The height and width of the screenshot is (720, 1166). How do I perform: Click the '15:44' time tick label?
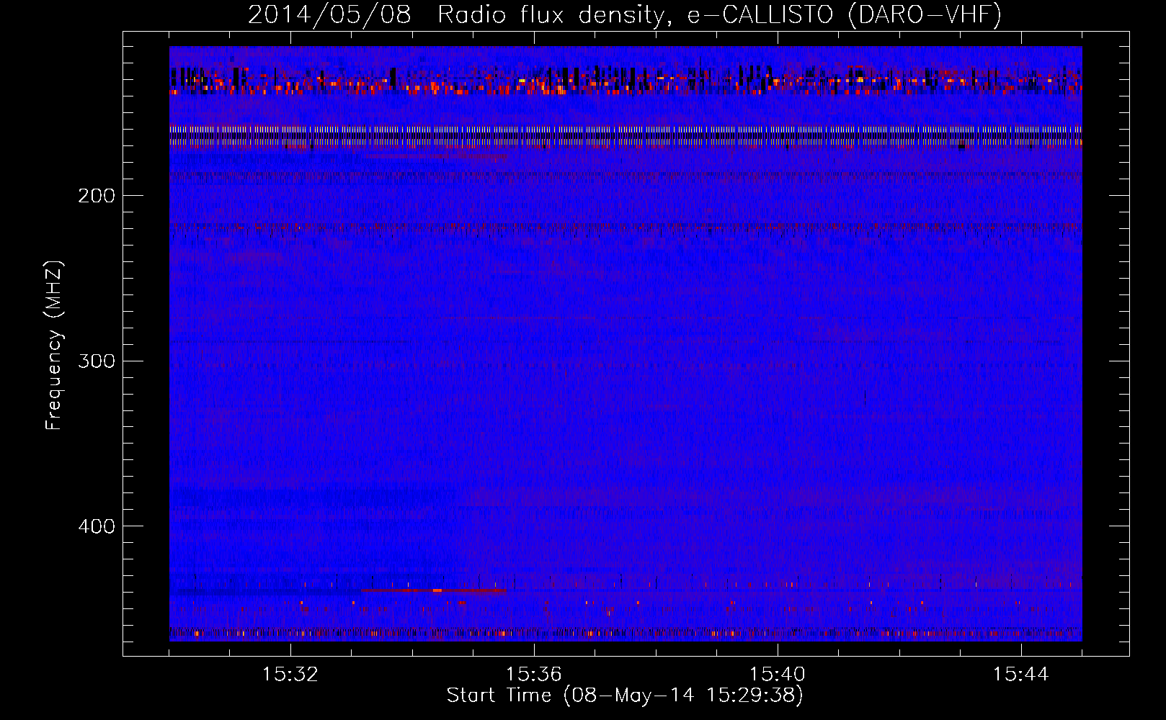click(1021, 675)
